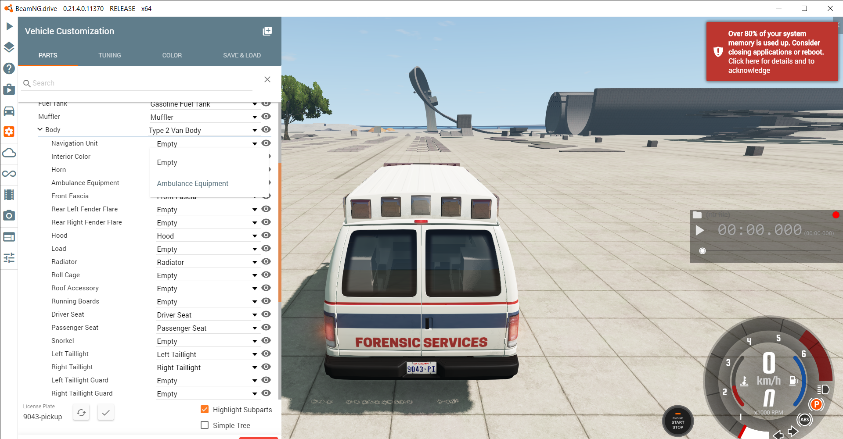This screenshot has height=439, width=843.
Task: Click the memory warning shield icon
Action: 718,52
